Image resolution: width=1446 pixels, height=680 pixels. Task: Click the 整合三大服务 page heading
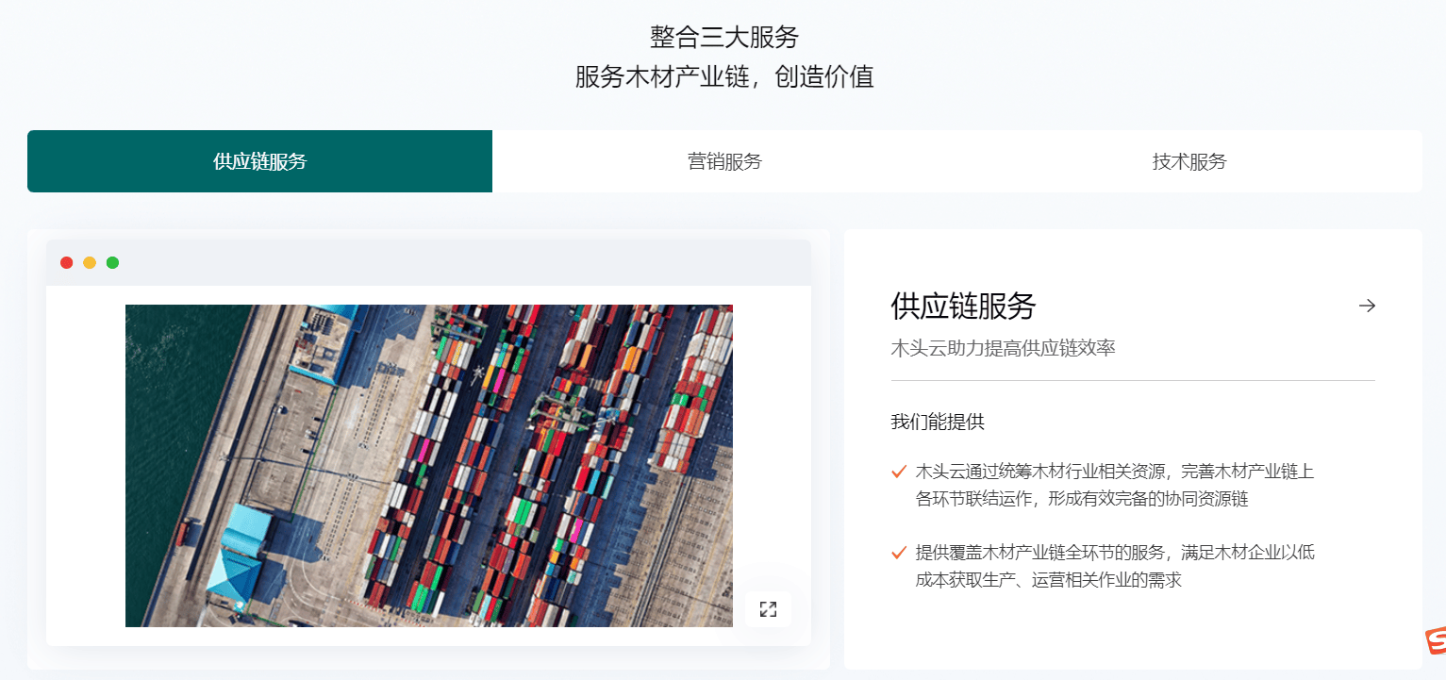coord(724,37)
